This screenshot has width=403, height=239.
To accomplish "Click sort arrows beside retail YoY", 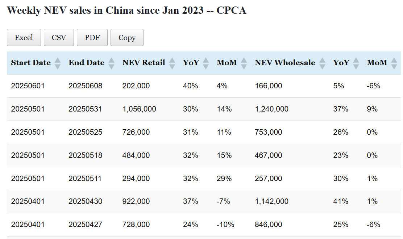I will point(206,63).
